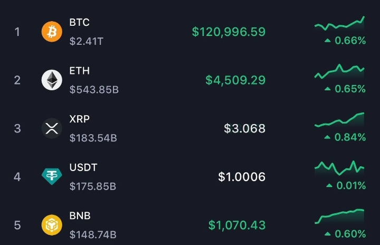The image size is (380, 245).
Task: Click the BNB 0.60% change indicator
Action: click(x=345, y=234)
